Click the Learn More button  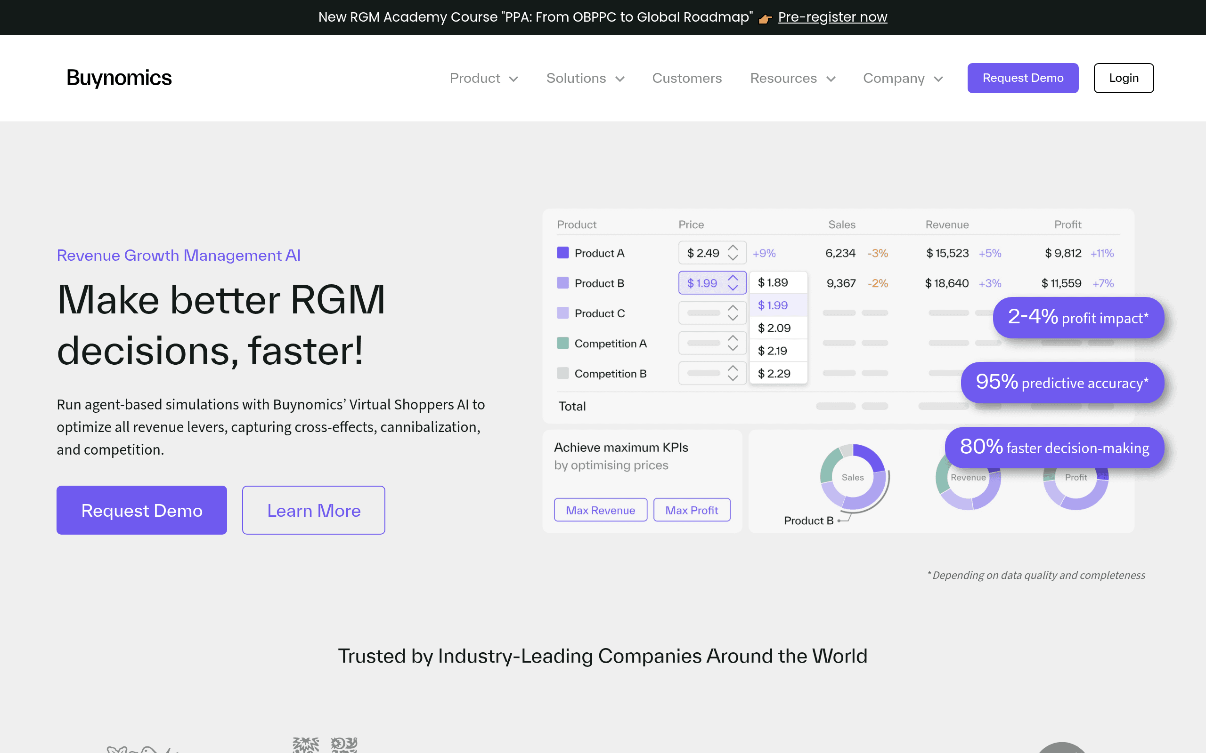tap(313, 510)
